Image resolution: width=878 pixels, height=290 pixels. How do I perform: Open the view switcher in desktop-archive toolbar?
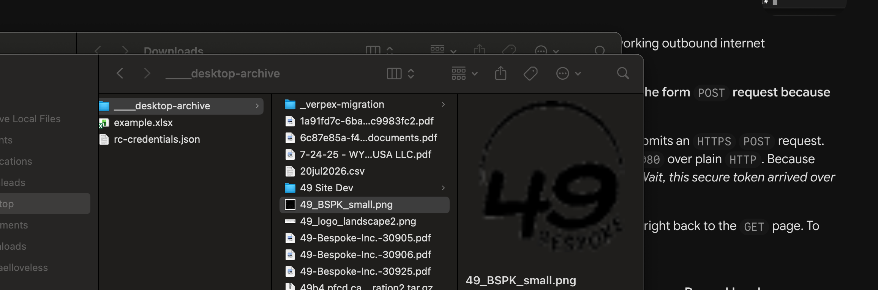(x=400, y=73)
